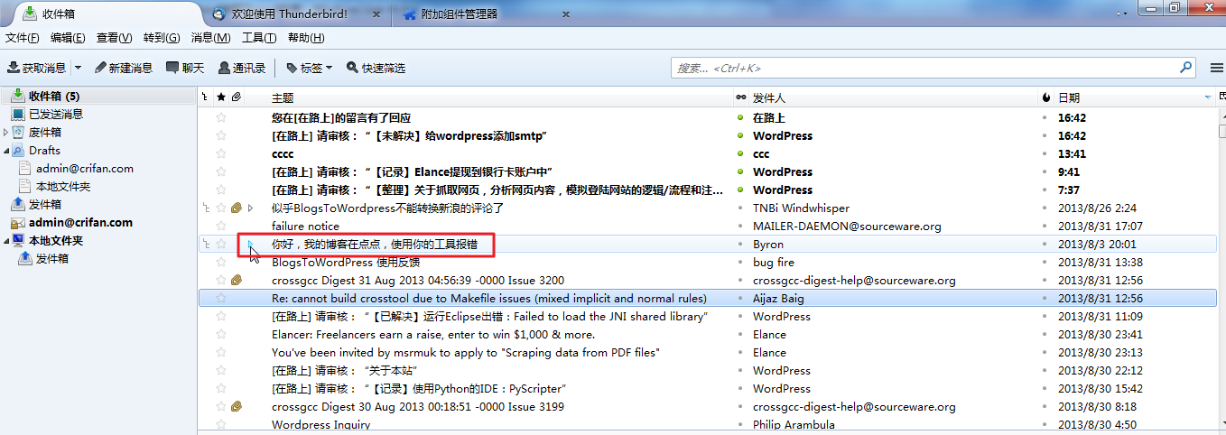1226x435 pixels.
Task: Sort by the star column header
Action: (x=221, y=97)
